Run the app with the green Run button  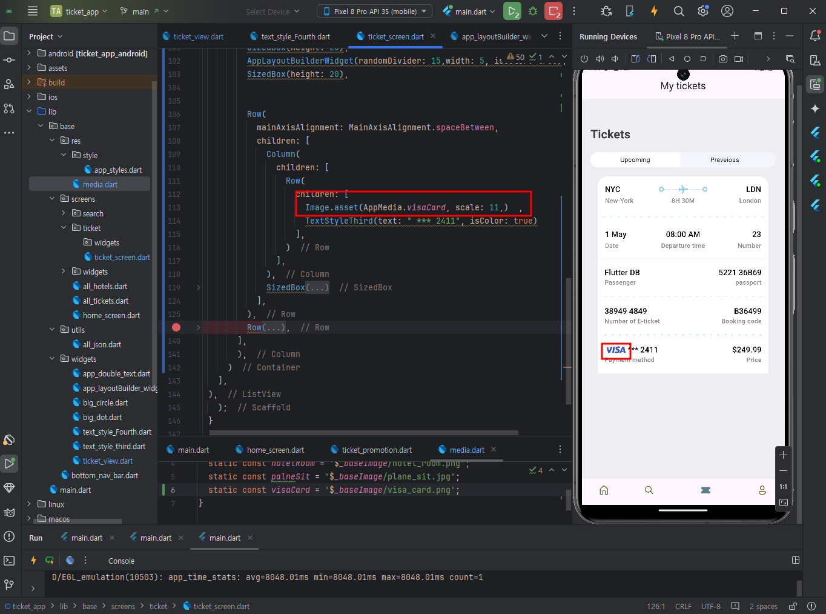512,11
